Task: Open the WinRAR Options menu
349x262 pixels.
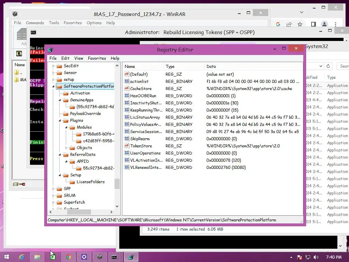Action: tap(94, 23)
